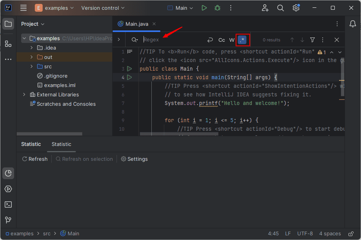Open the main hamburger menu
Image resolution: width=361 pixels, height=240 pixels.
[x=23, y=8]
